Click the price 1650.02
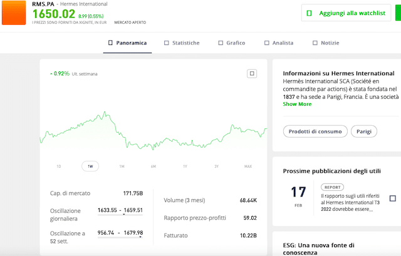The width and height of the screenshot is (401, 256). pyautogui.click(x=54, y=14)
